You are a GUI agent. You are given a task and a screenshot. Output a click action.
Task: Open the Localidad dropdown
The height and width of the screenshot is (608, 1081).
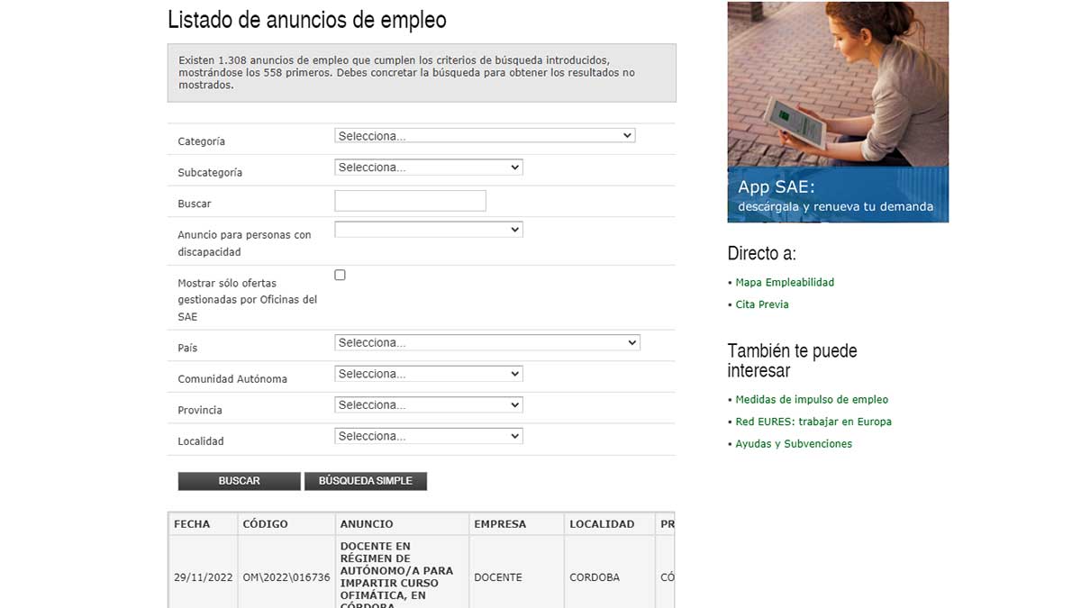click(428, 435)
